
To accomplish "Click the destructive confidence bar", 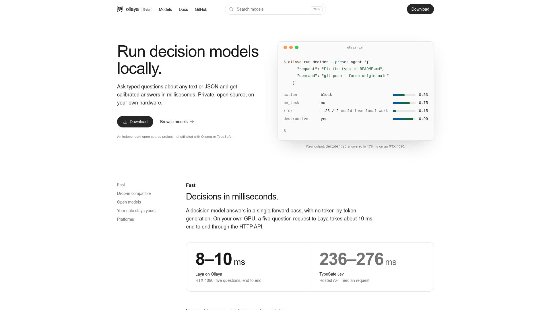I will [x=404, y=119].
